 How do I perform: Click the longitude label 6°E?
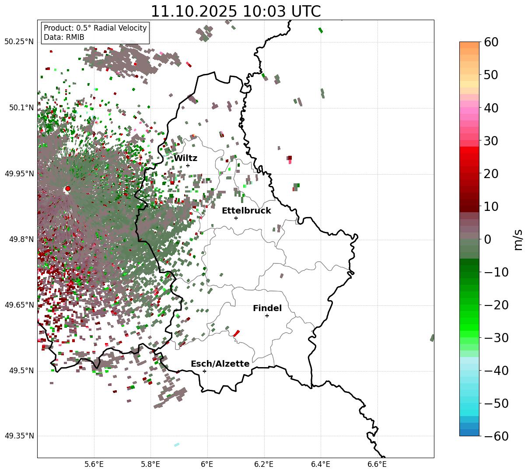point(207,464)
